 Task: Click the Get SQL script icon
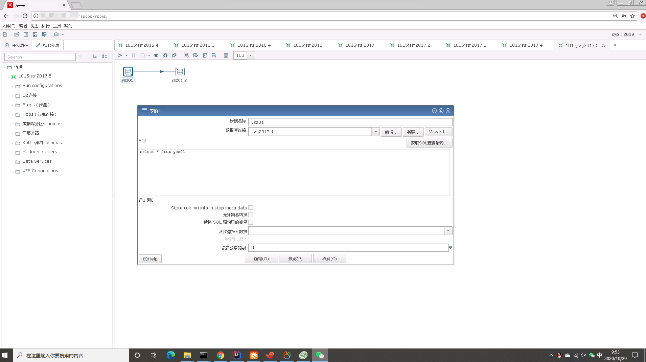point(205,55)
